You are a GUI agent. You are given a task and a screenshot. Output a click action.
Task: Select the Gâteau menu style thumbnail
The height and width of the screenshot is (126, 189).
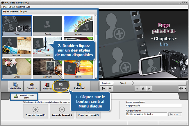point(17,68)
